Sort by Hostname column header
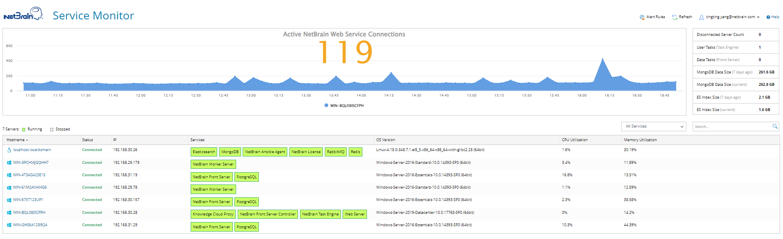Screen dimensions: 783x239 (x=17, y=140)
